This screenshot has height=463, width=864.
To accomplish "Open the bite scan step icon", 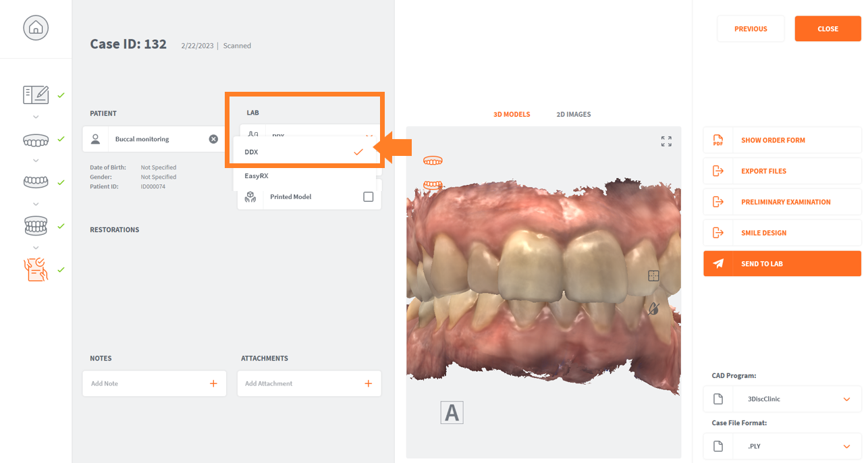I will [x=36, y=225].
